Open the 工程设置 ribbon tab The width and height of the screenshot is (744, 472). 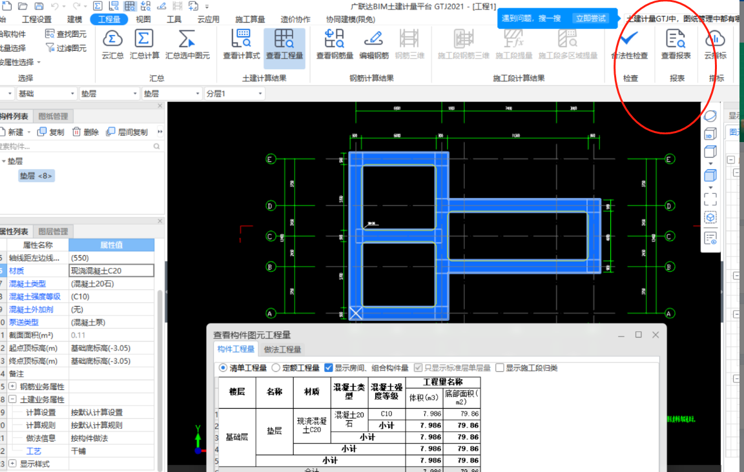pos(37,19)
